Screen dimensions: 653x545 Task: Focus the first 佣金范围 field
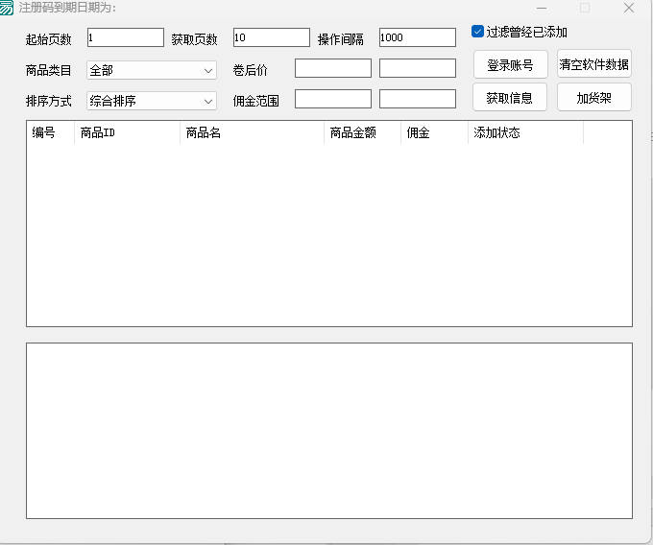tap(332, 99)
